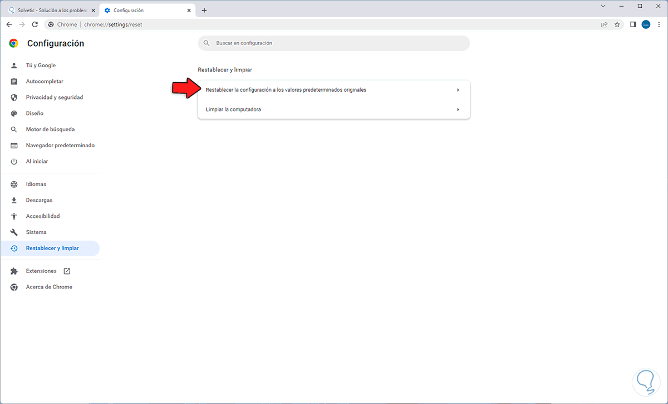Share this page via the share icon
The width and height of the screenshot is (668, 404).
click(605, 24)
